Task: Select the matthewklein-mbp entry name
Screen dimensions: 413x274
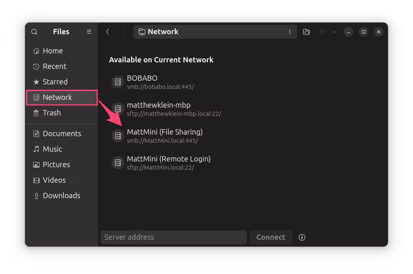Action: click(x=159, y=105)
